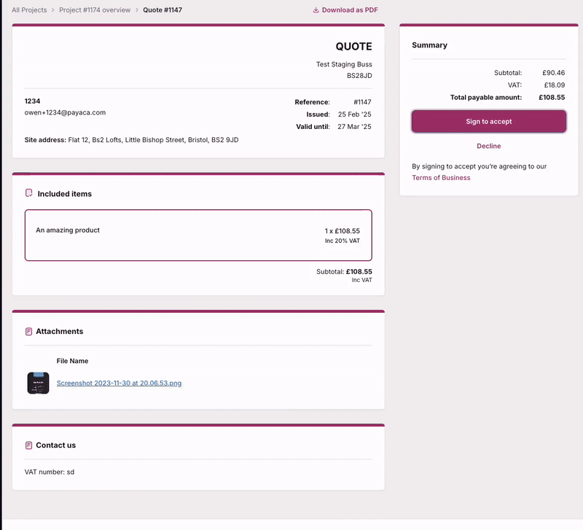Open the Terms of Business link
The image size is (583, 530).
pos(441,178)
